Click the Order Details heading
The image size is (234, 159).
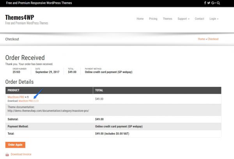tap(19, 82)
